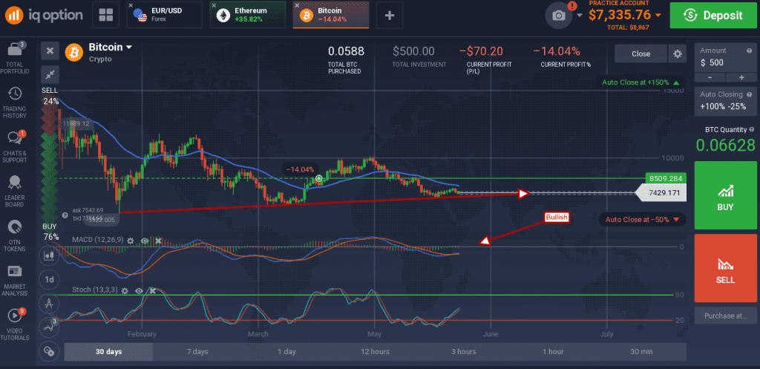Screen dimensions: 760x369
Task: Open position settings gear beside Close
Action: (677, 53)
